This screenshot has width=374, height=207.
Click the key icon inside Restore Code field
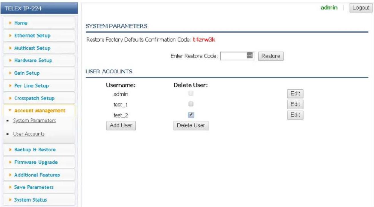click(x=249, y=56)
